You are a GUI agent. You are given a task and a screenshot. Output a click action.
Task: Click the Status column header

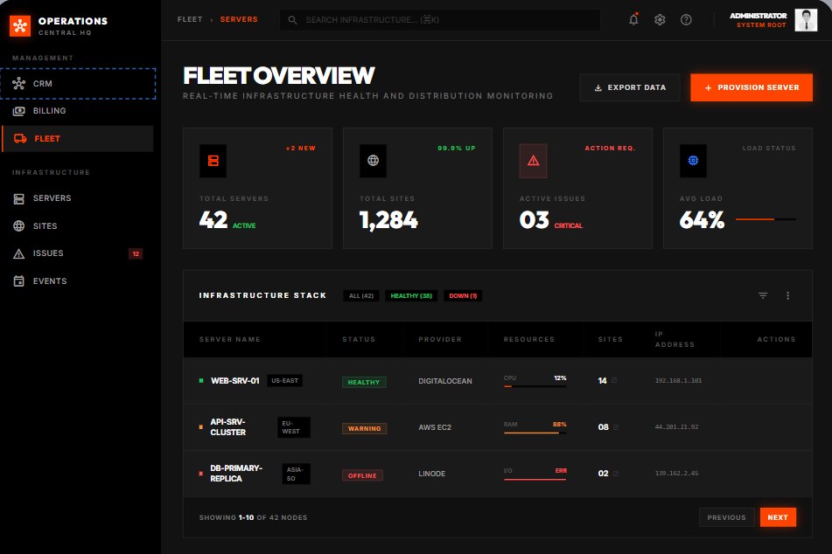359,339
